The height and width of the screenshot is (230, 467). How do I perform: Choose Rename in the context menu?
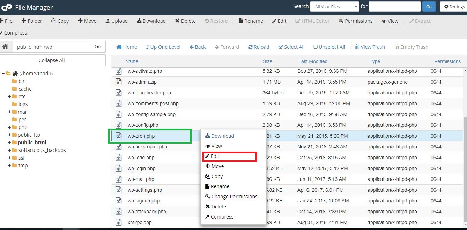coord(217,186)
